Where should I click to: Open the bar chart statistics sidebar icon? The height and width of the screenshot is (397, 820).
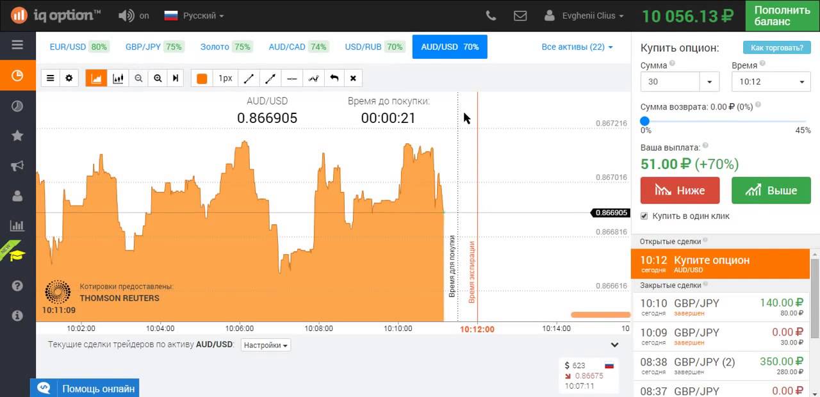pyautogui.click(x=17, y=225)
